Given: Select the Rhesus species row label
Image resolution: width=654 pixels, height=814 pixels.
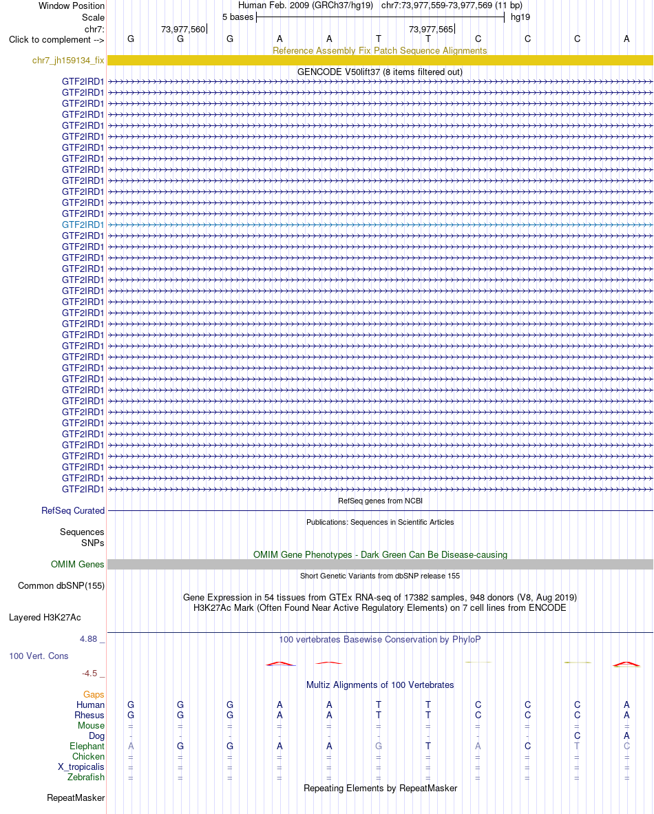Looking at the screenshot, I should point(89,716).
